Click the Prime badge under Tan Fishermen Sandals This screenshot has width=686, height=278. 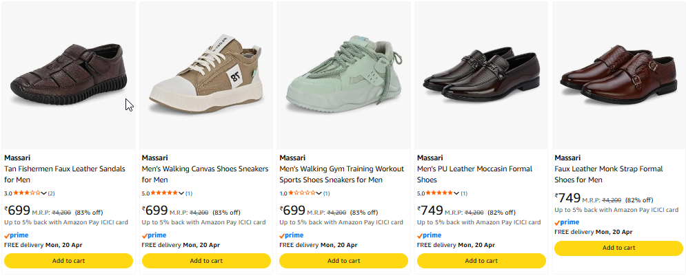click(x=17, y=235)
